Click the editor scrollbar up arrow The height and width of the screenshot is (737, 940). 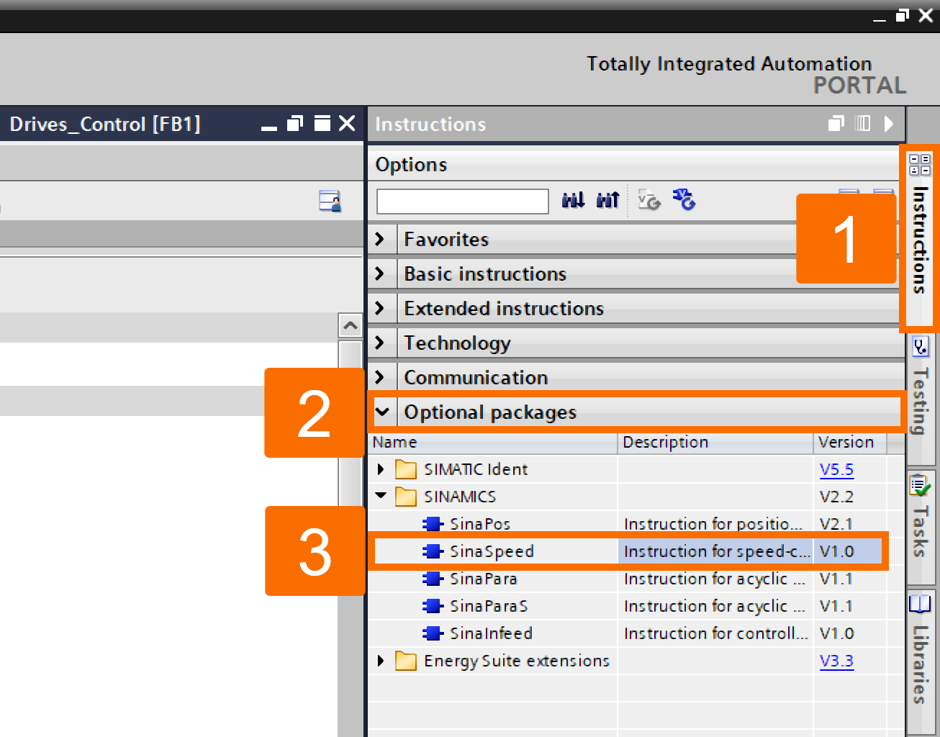point(350,326)
